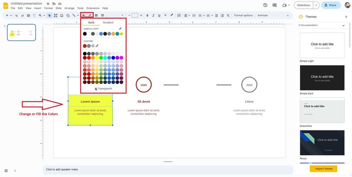
Task: Open the Border dash icon
Action: 102,16
